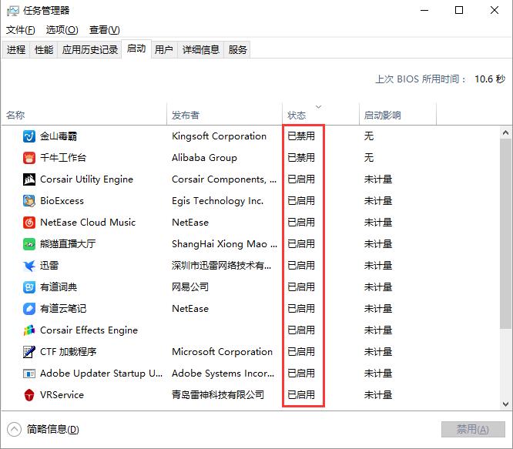Select the Adobe Updater Startup name
Screen dimensions: 513x449
pos(102,374)
